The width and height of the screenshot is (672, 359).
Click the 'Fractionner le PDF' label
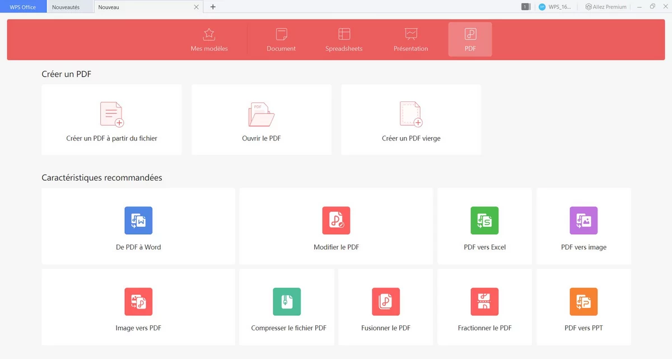484,328
